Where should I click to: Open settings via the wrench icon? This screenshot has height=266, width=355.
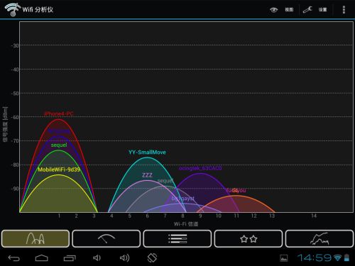307,10
